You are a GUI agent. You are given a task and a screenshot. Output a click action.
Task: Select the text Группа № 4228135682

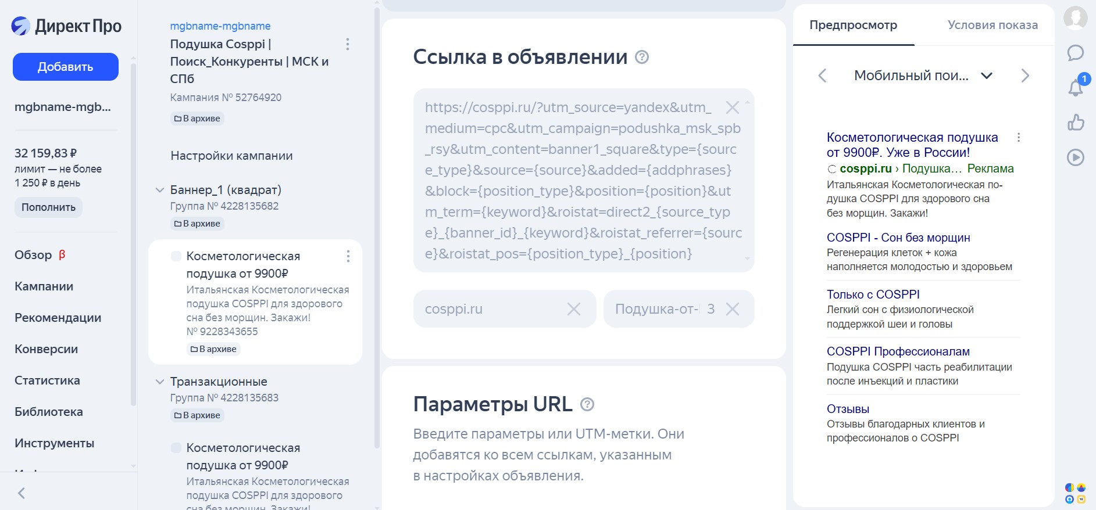(224, 206)
